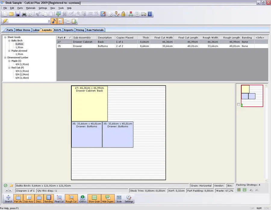Collapse the Maple (S) tree node
The height and width of the screenshot is (210, 271).
[x=9, y=61]
